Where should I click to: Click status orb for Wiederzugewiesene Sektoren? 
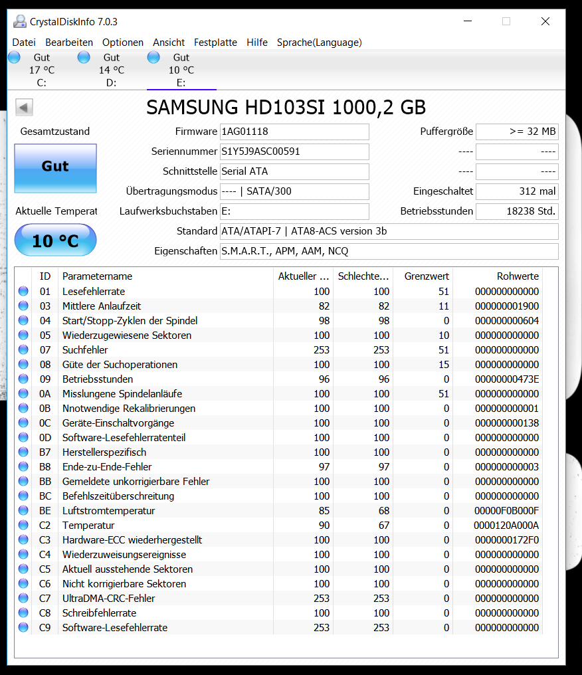click(23, 335)
